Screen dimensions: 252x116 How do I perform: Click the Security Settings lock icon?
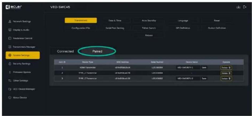[10, 64]
